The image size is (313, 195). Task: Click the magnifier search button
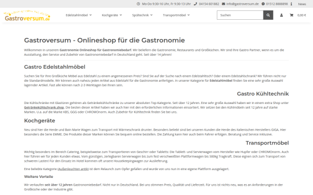point(268,15)
